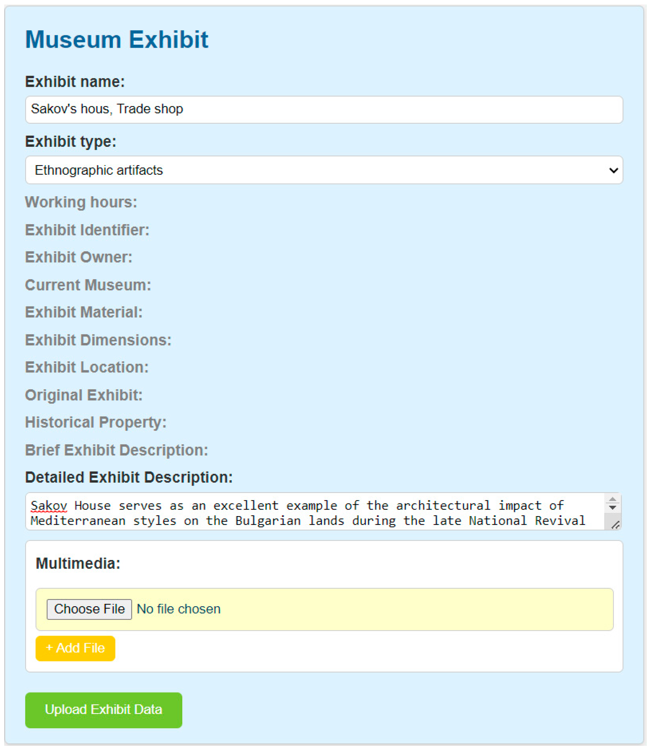Expand the Exhibit Owner section
Screen dimensions: 651x750
78,257
